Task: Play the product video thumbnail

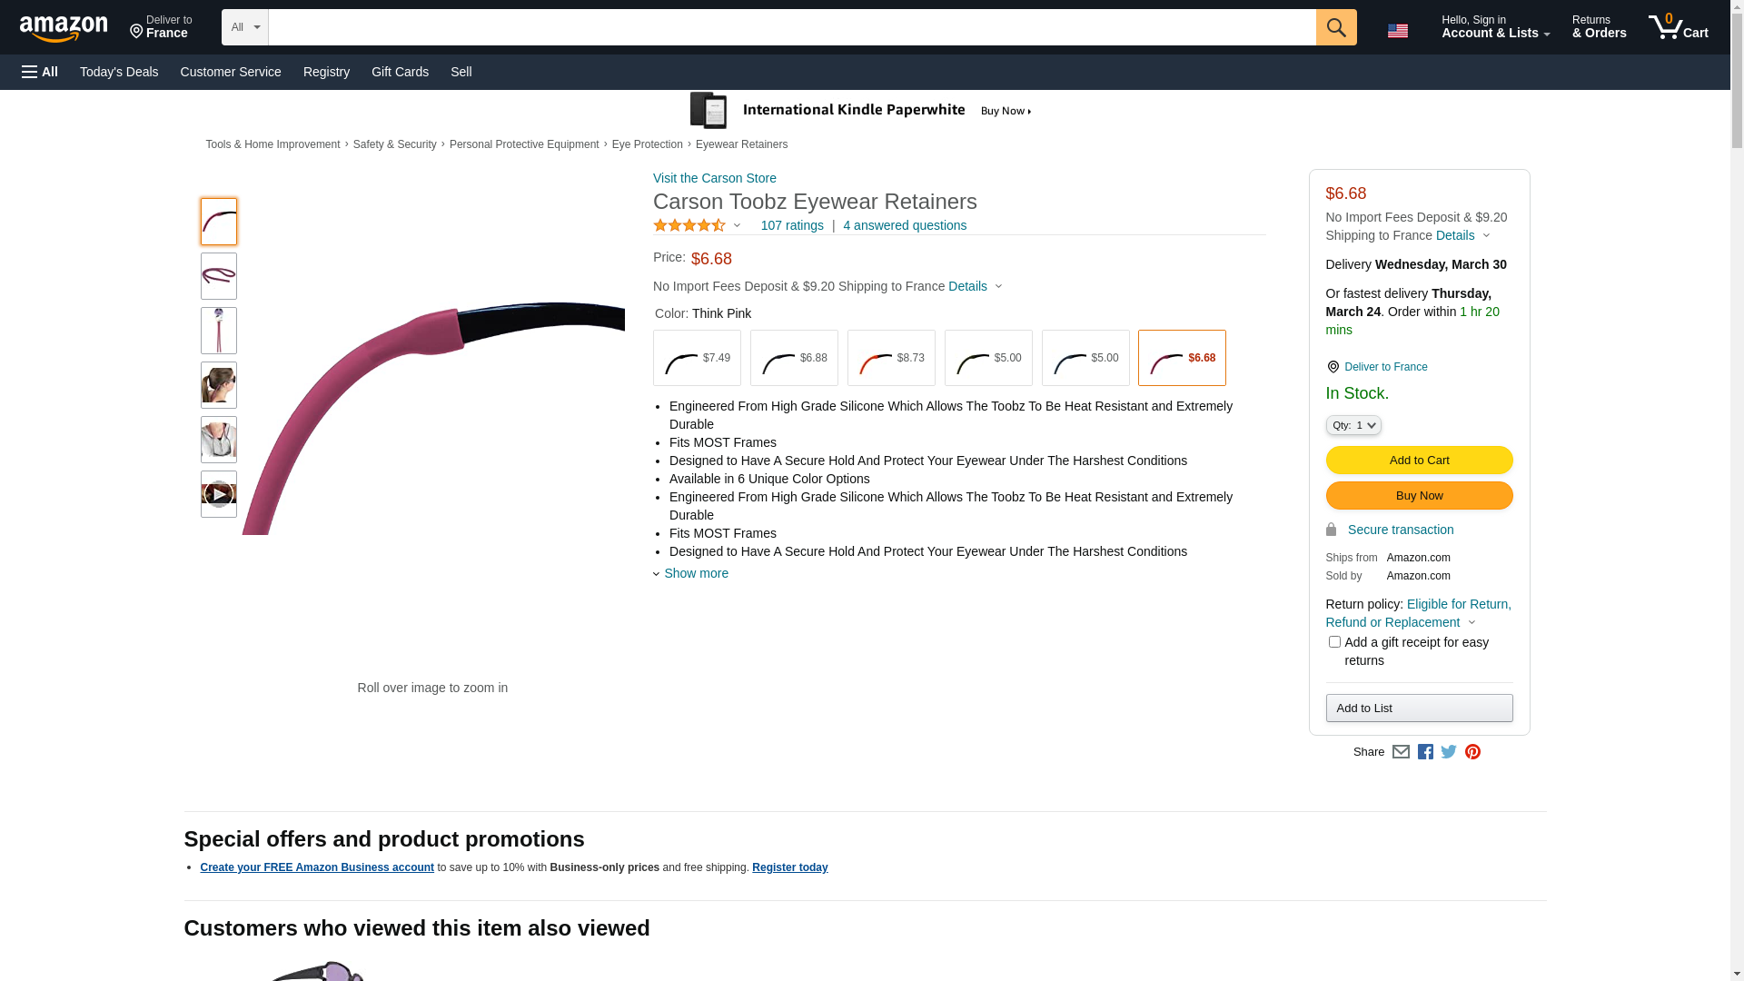Action: tap(218, 494)
